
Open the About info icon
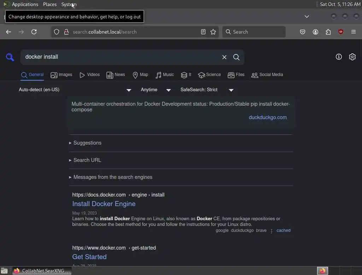[339, 57]
